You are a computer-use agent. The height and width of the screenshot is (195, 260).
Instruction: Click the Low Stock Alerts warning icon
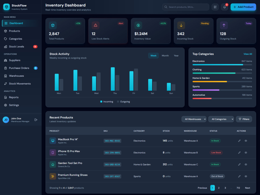[x=95, y=25]
